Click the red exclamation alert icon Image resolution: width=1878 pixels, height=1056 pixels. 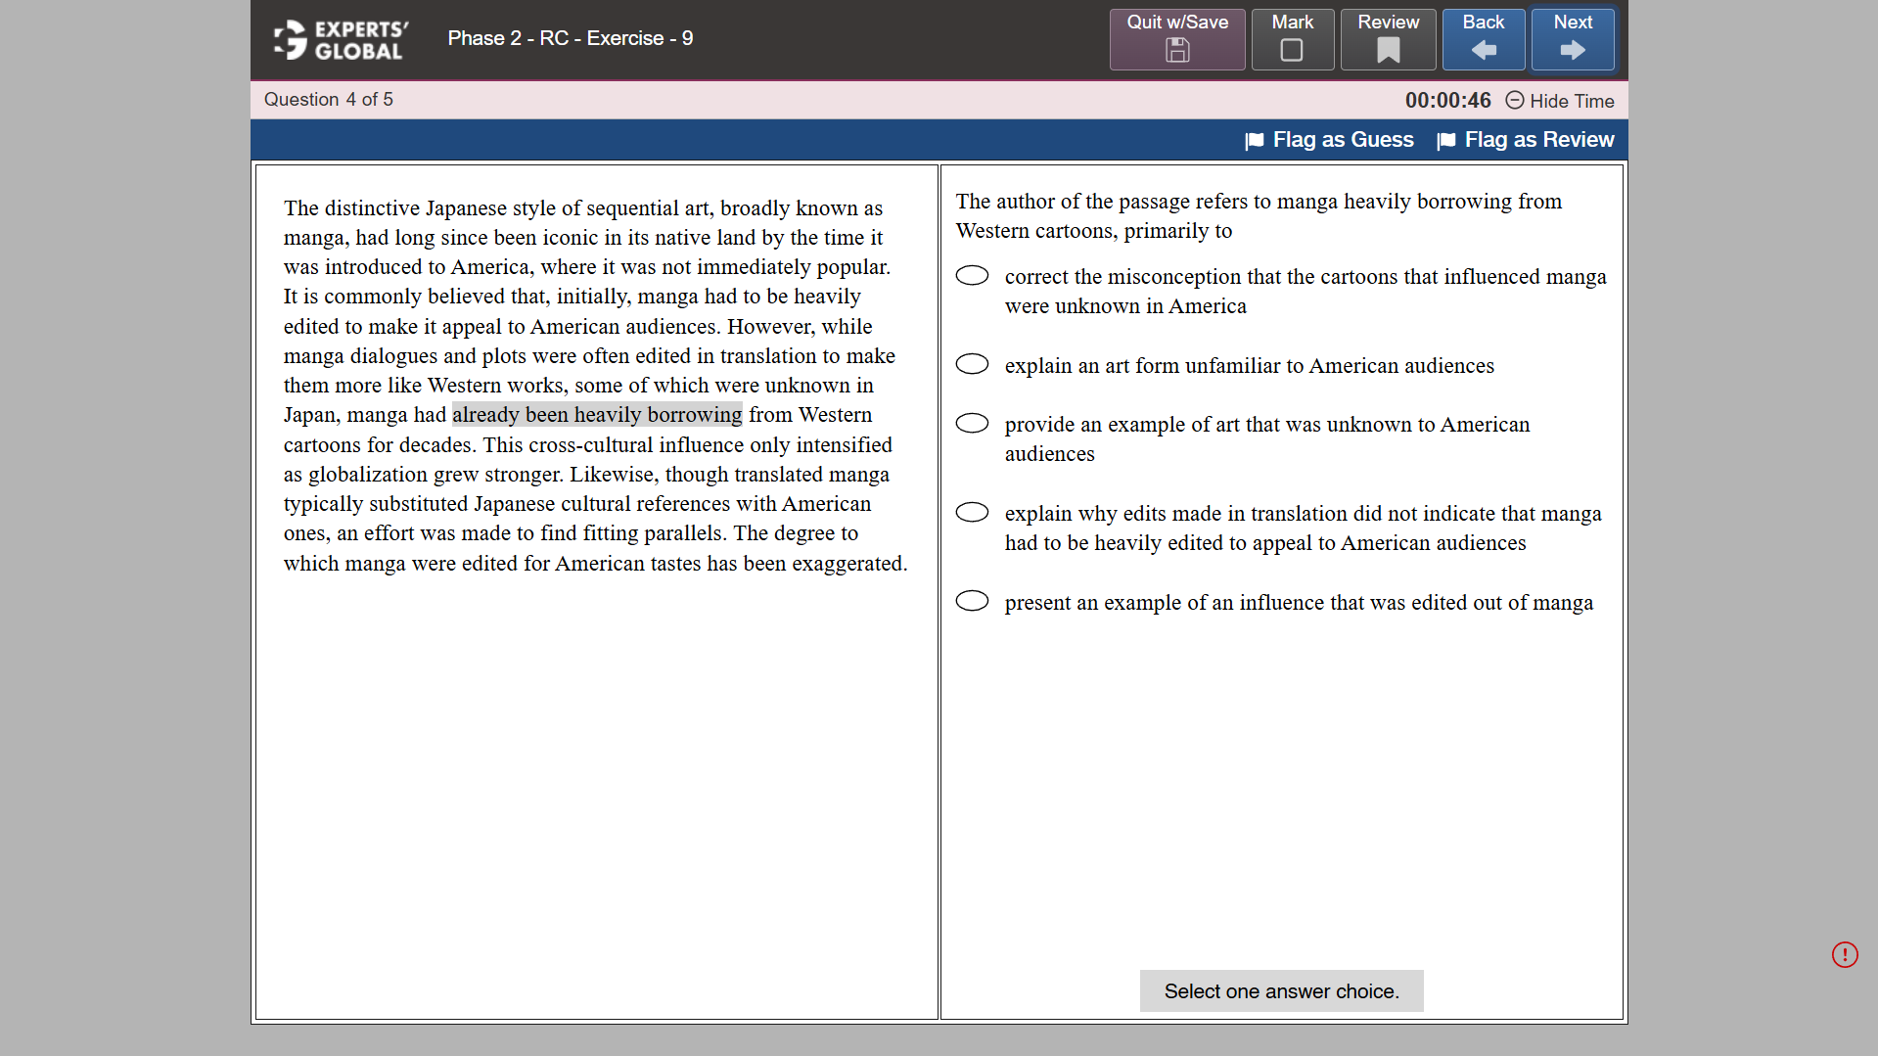pyautogui.click(x=1844, y=954)
